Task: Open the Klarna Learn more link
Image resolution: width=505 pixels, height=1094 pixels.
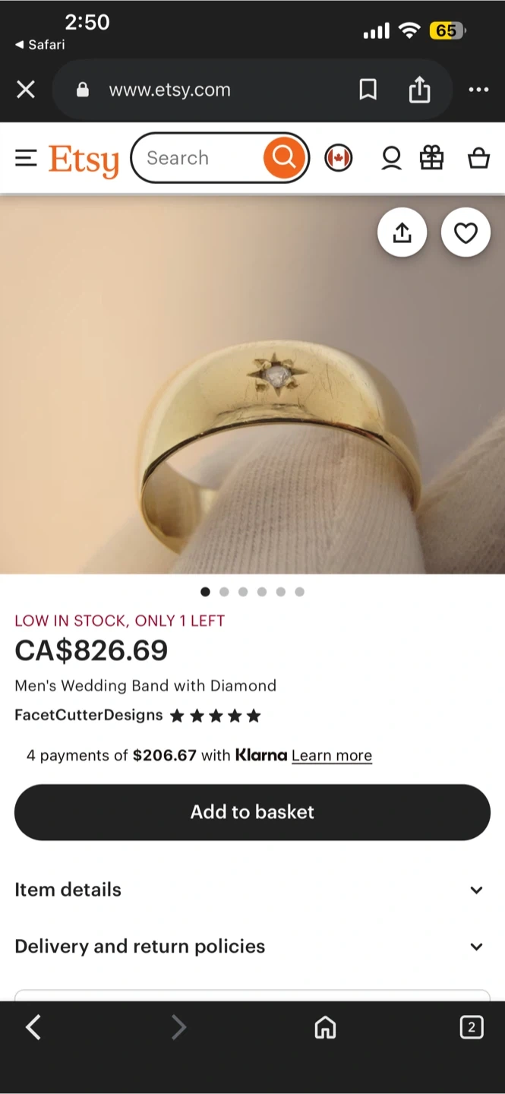Action: coord(332,755)
